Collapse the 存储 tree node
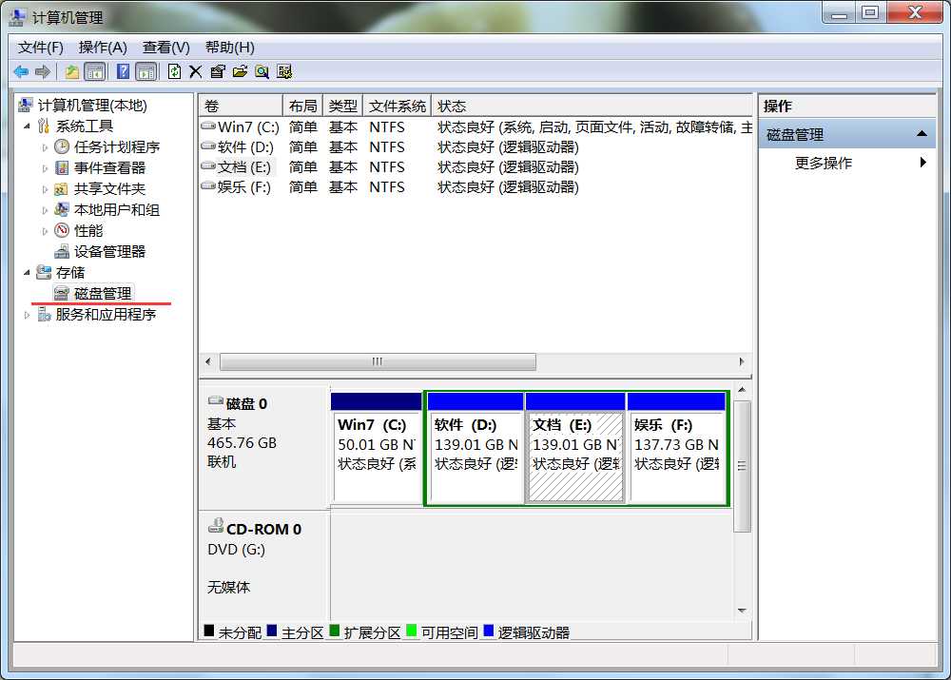The height and width of the screenshot is (680, 951). [27, 273]
